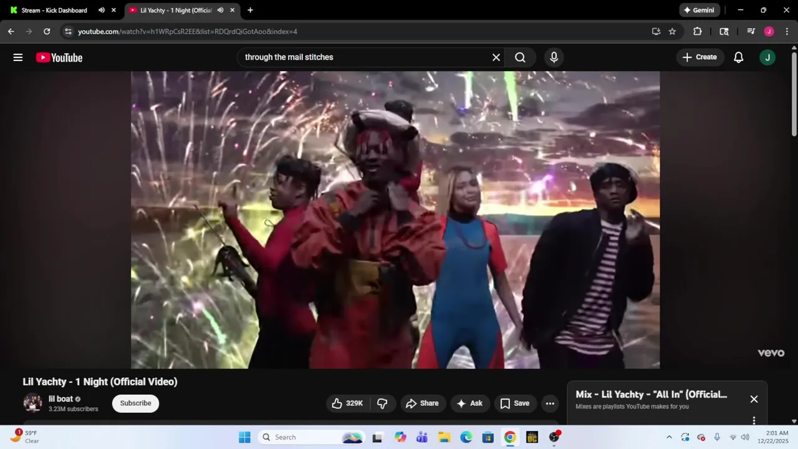Open Chrome three-dot menu

787,31
